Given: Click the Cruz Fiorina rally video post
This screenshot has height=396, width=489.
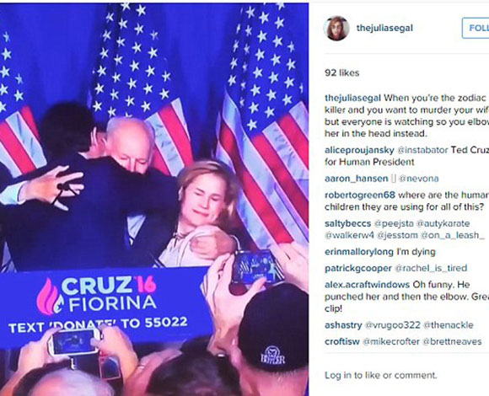Looking at the screenshot, I should [154, 200].
